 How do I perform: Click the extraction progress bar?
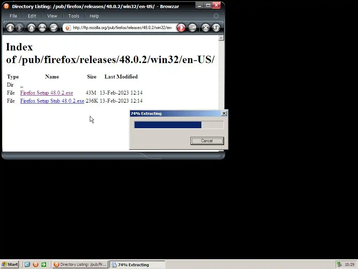[x=179, y=125]
